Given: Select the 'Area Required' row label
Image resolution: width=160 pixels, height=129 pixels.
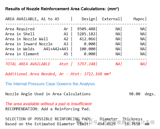Looking at the screenshot, I should tap(20, 29).
